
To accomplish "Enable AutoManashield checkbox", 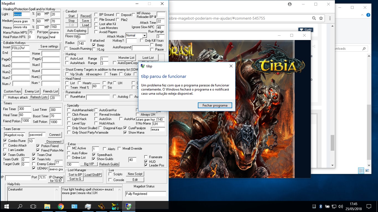I will pos(69,110).
